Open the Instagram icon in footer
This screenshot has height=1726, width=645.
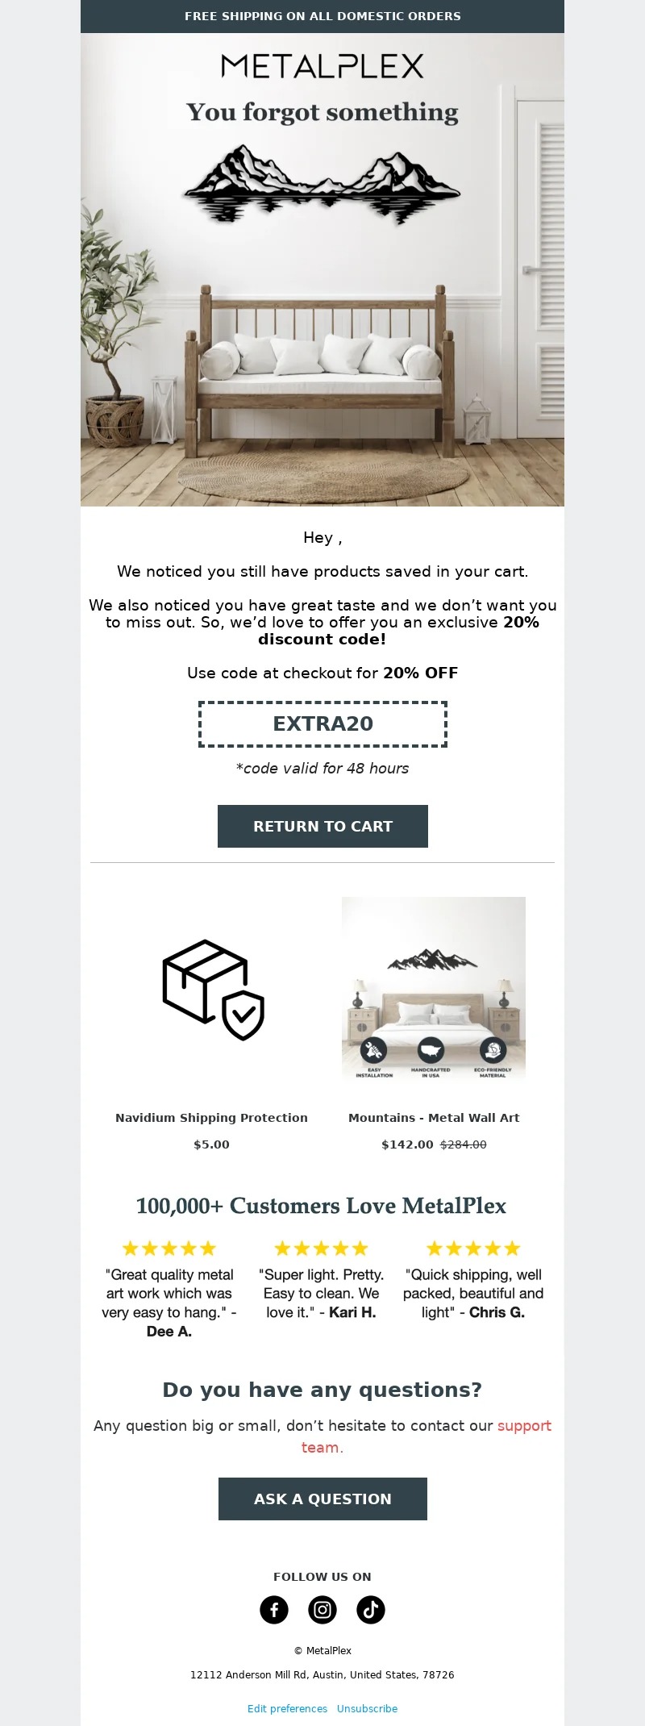pyautogui.click(x=322, y=1610)
